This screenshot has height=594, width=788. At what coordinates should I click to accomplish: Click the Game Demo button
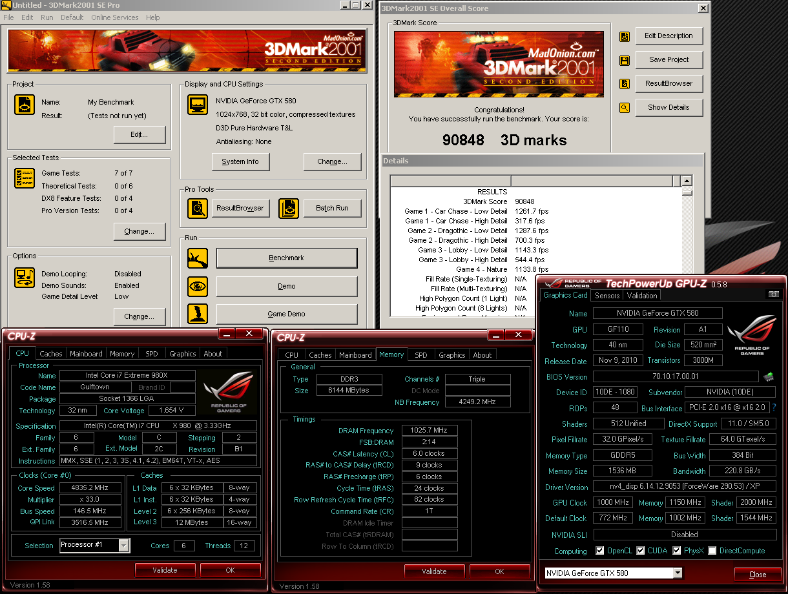[x=286, y=314]
